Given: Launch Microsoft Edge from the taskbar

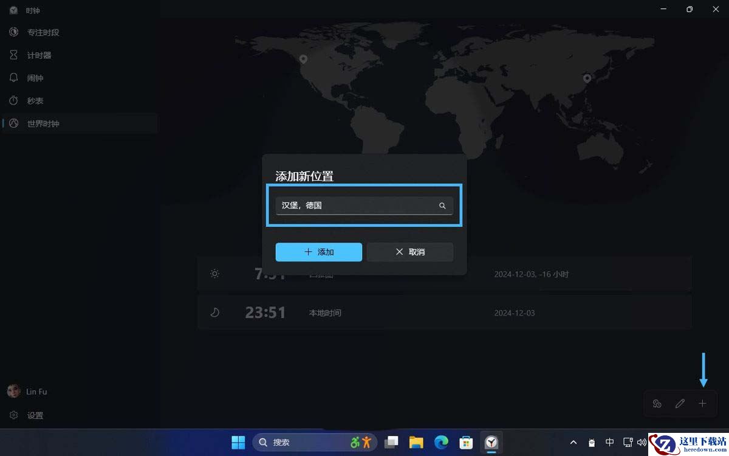Looking at the screenshot, I should (x=441, y=442).
